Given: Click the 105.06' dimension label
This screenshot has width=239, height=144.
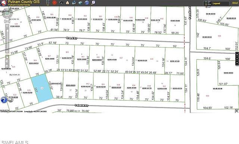Looking at the screenshot, I should (224, 24).
